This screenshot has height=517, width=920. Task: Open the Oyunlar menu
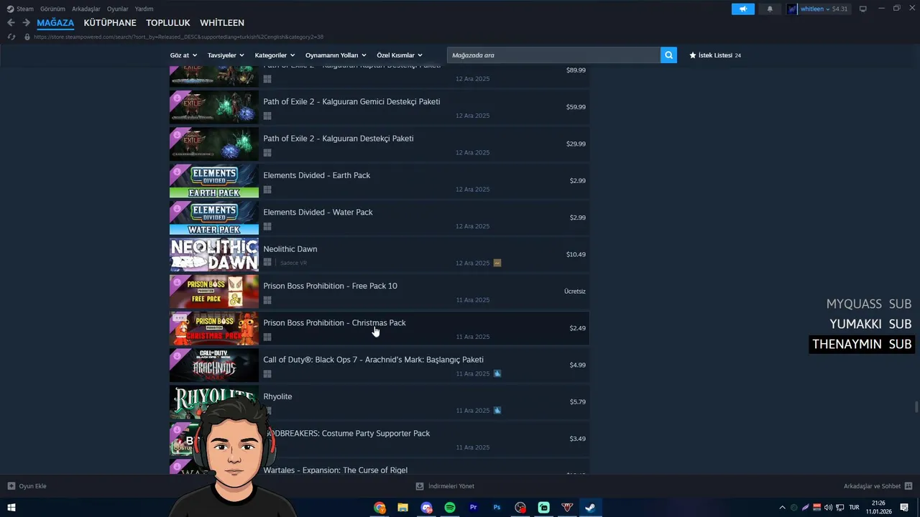118,9
